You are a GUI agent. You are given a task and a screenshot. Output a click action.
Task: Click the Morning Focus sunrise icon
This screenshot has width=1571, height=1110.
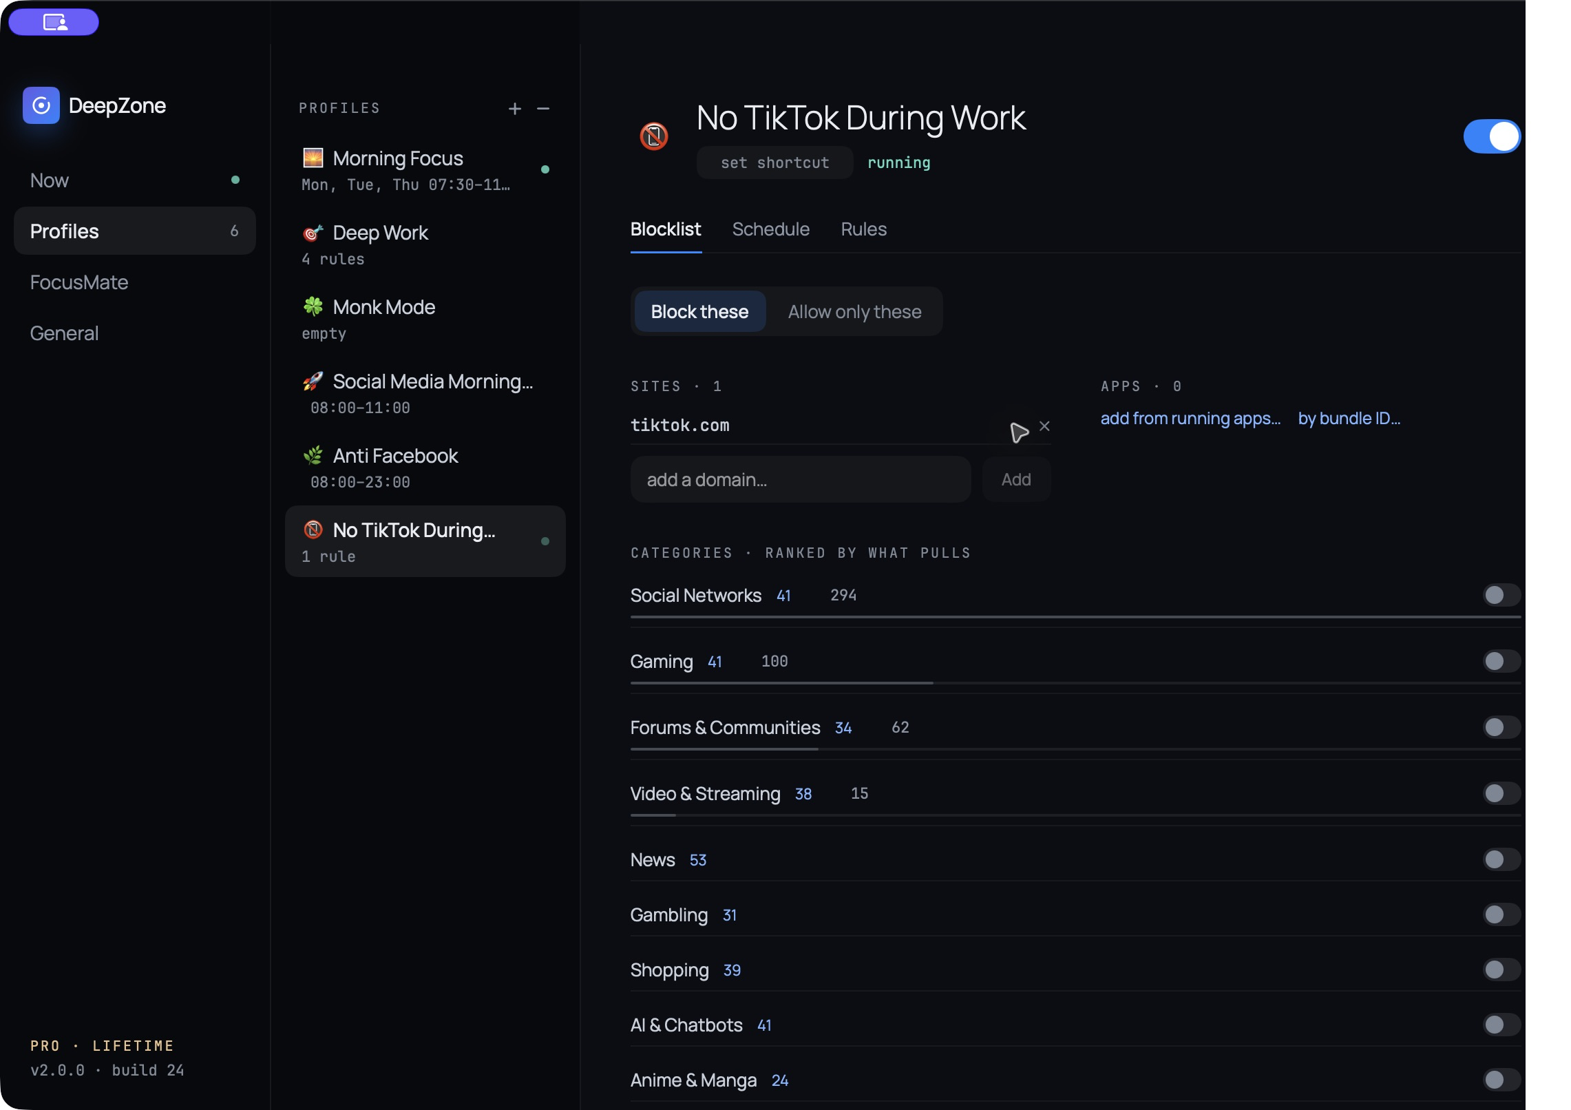pos(313,158)
